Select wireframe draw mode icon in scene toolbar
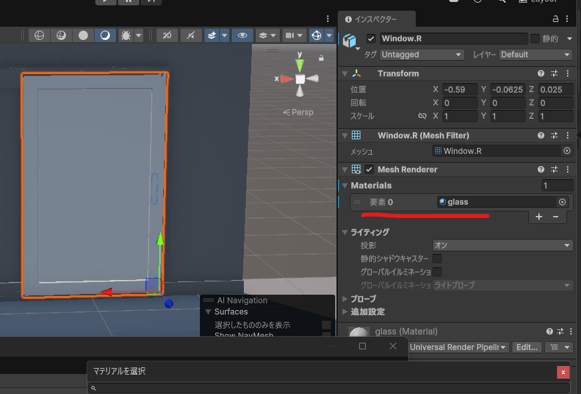The width and height of the screenshot is (581, 394). click(x=39, y=35)
